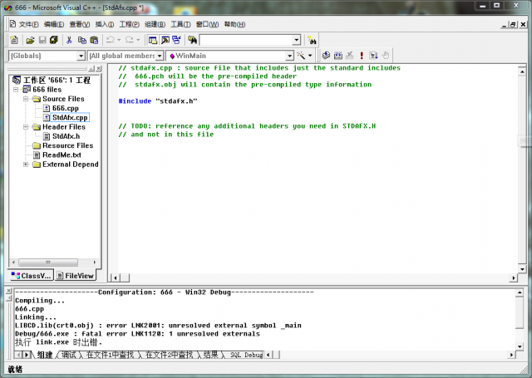The height and width of the screenshot is (378, 532).
Task: Click the red exclamation Execute Program icon
Action: 362,56
